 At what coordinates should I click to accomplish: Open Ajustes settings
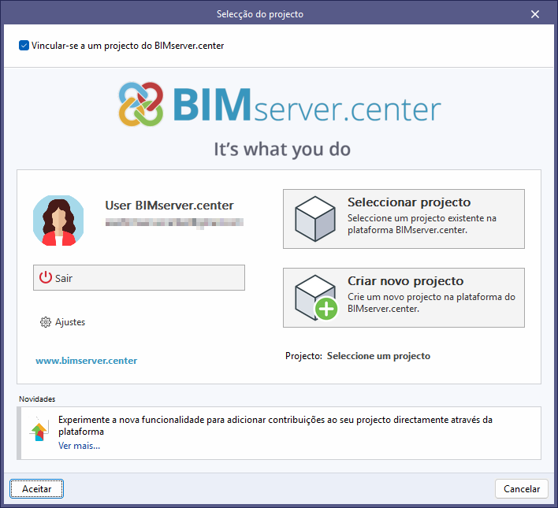[x=63, y=322]
